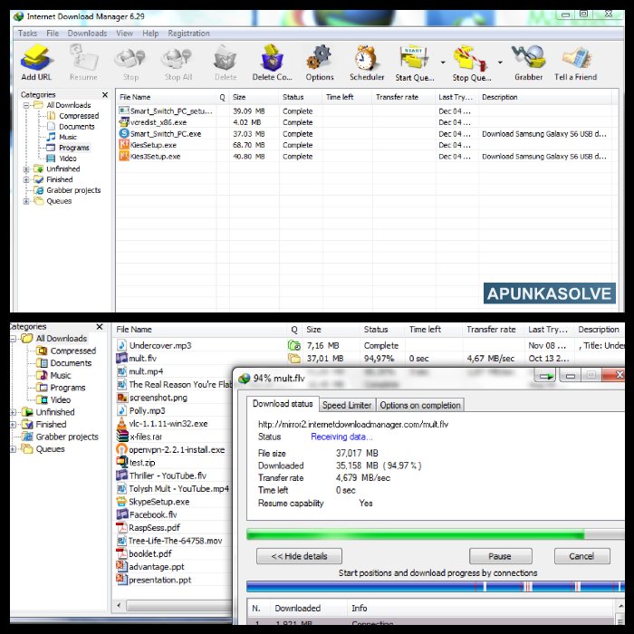Close the lower Categories panel
Screen dimensions: 634x634
click(100, 327)
